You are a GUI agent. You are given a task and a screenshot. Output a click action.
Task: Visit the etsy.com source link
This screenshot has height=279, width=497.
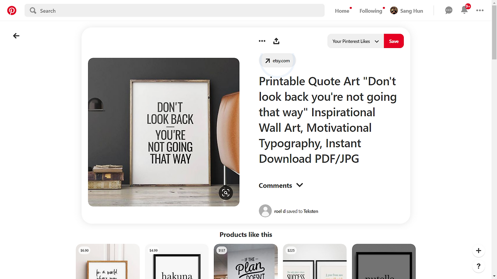pos(277,60)
